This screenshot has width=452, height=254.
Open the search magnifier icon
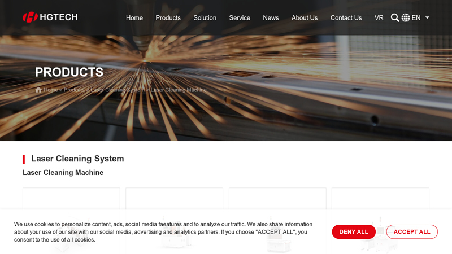395,17
